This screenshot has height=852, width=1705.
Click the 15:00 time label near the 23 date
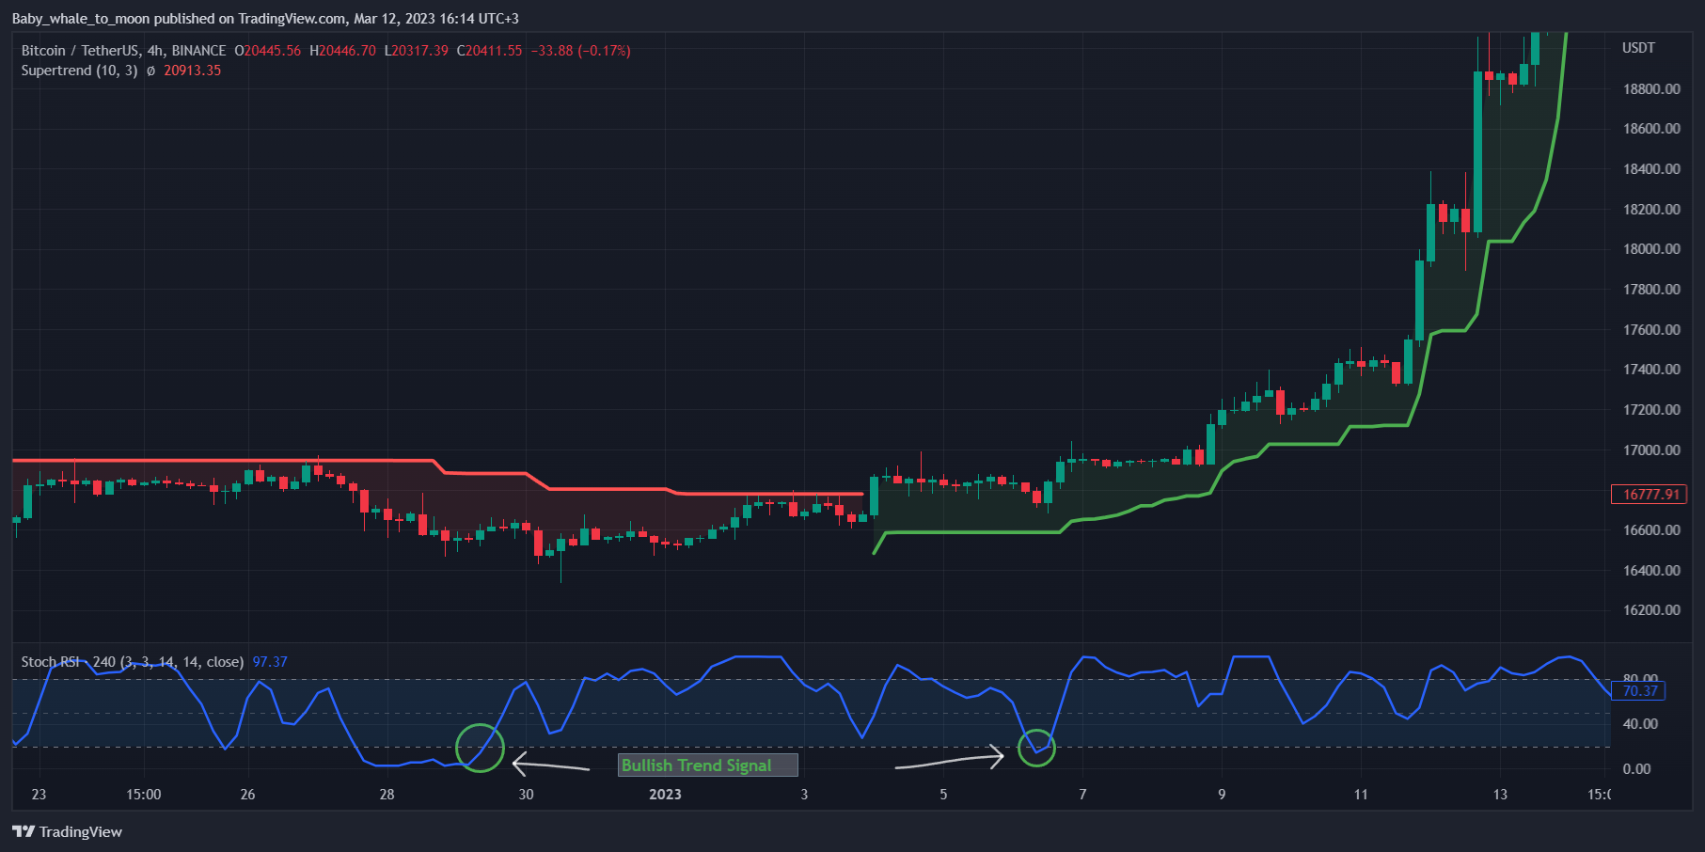click(x=144, y=795)
